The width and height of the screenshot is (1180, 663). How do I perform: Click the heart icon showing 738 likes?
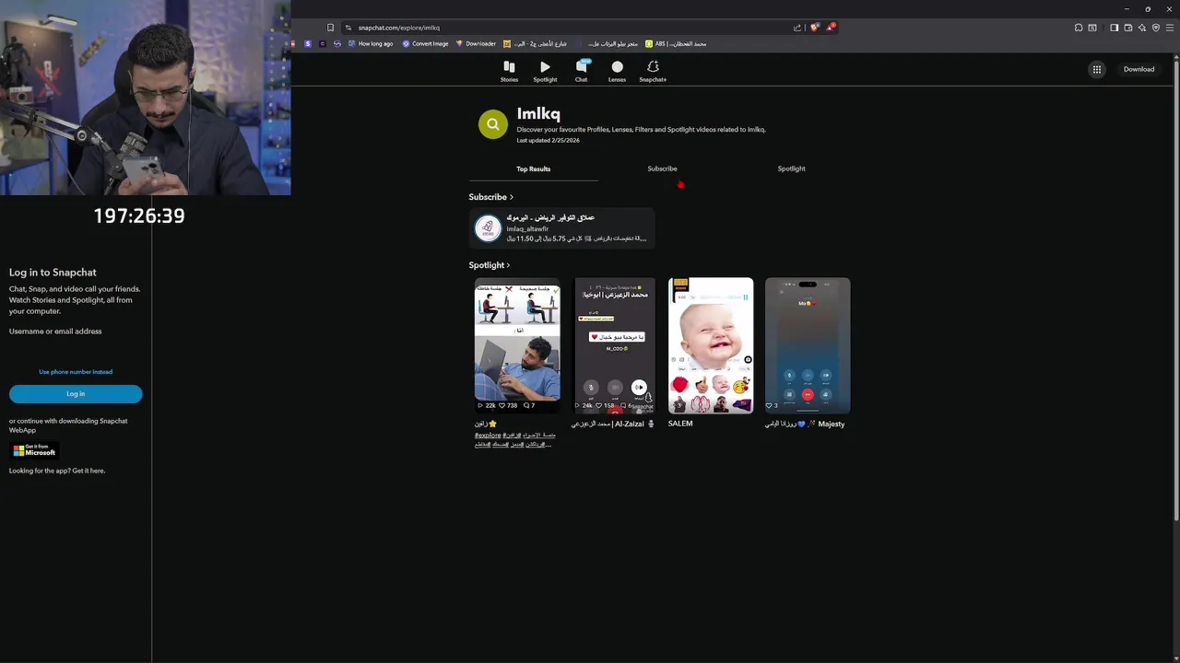pos(502,405)
